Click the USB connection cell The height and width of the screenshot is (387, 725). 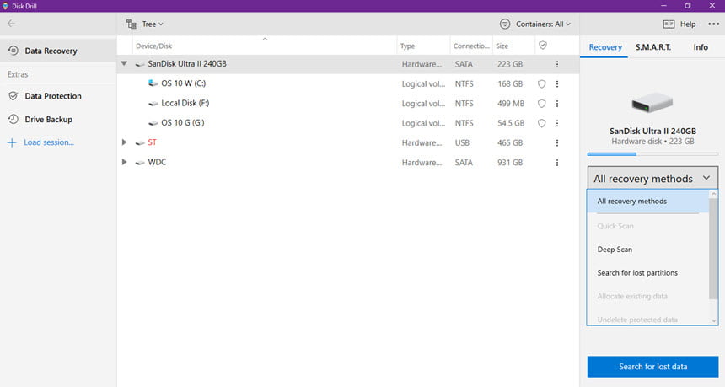pyautogui.click(x=462, y=142)
